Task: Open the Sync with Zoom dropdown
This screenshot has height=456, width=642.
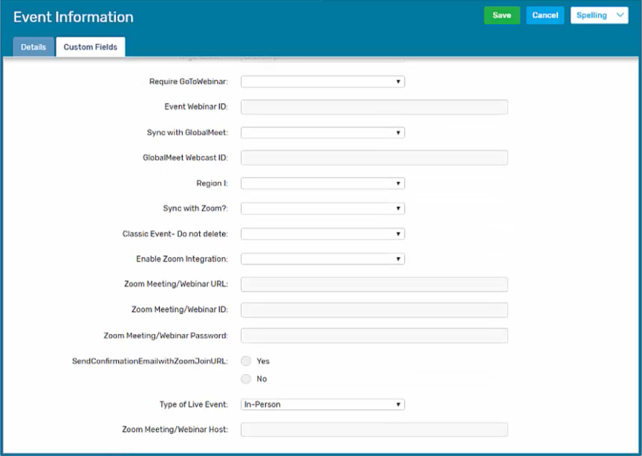Action: tap(323, 209)
